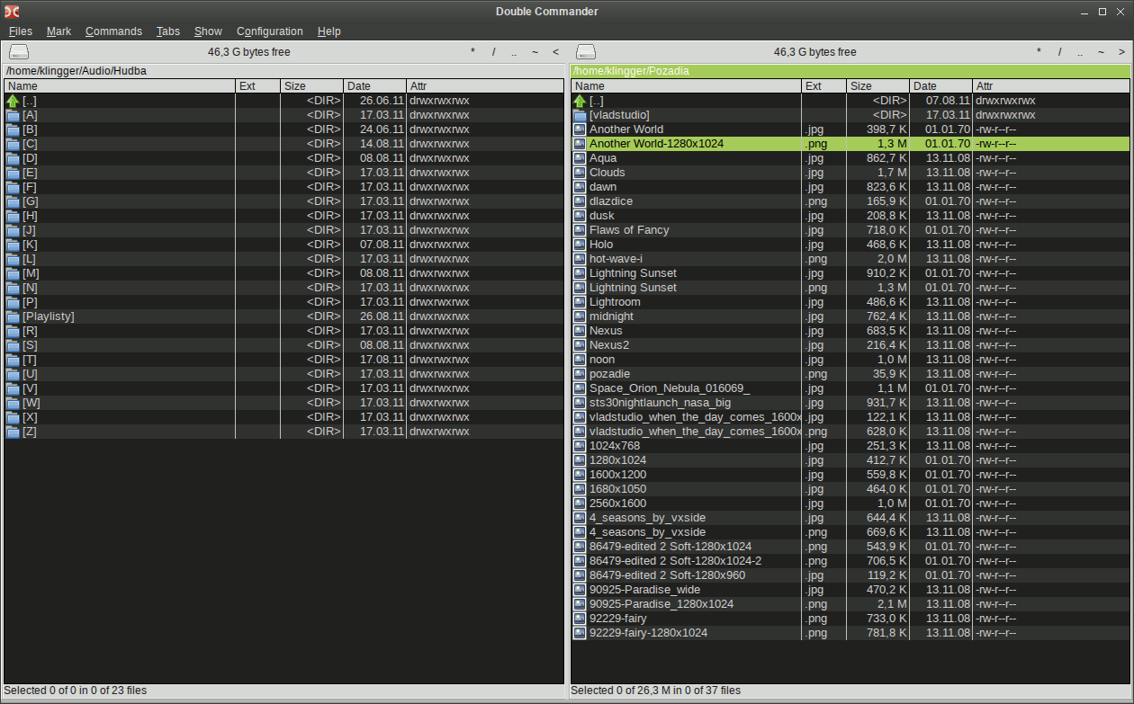Click image file icon of 92229-fairy-1280x1024

tap(580, 633)
